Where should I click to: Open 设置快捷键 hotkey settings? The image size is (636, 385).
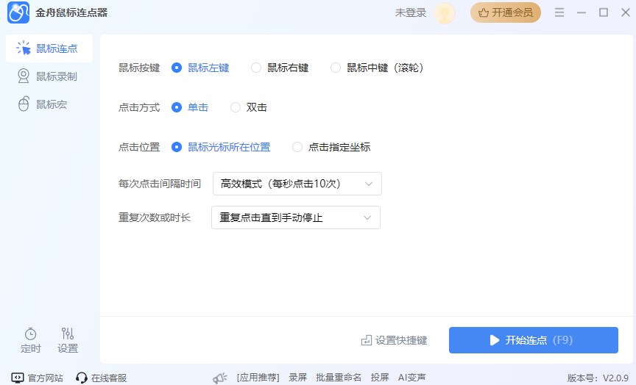point(394,340)
